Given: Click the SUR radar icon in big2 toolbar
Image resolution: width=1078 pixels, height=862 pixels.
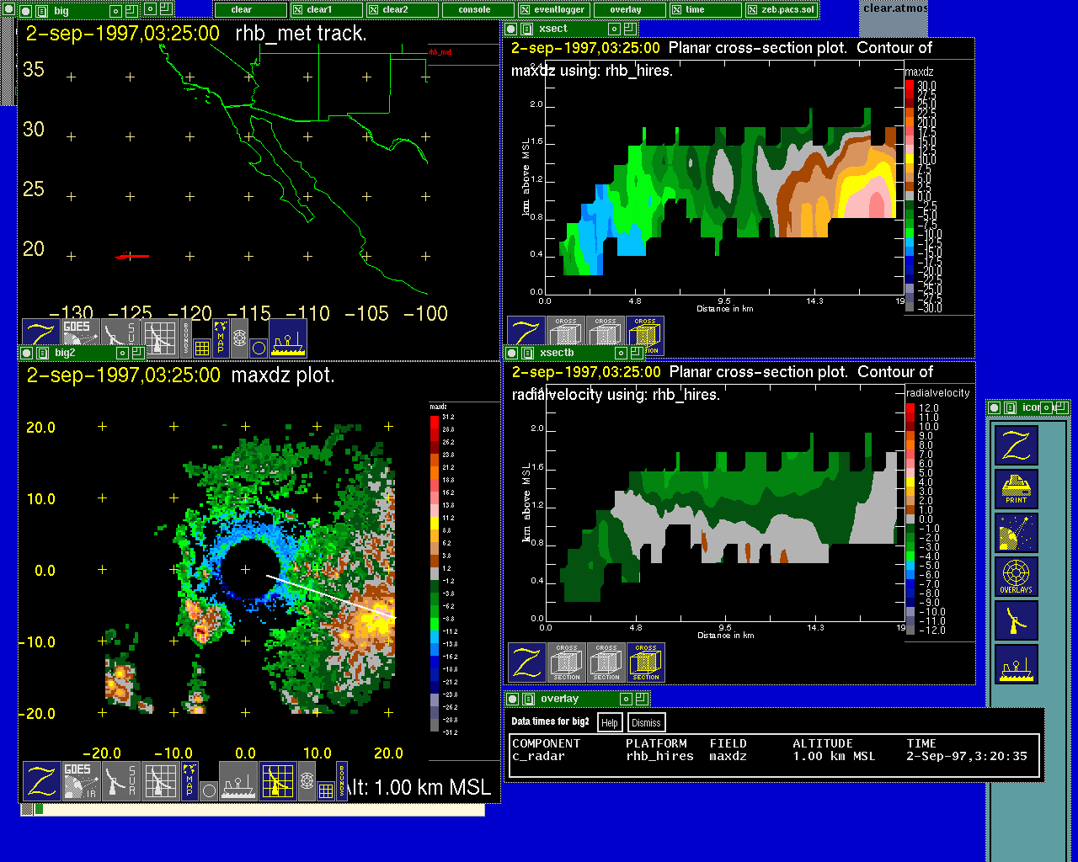Looking at the screenshot, I should [x=120, y=780].
